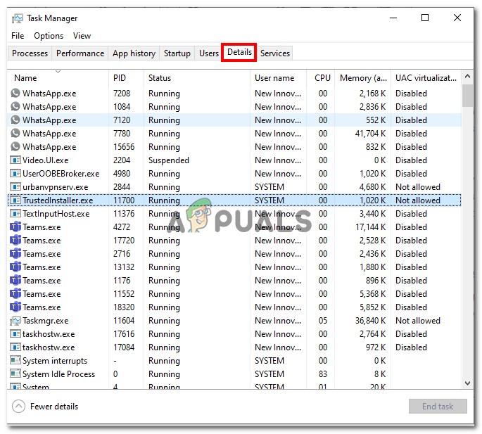Screen dimensions: 482x434
Task: Switch to the App history tab
Action: [134, 53]
